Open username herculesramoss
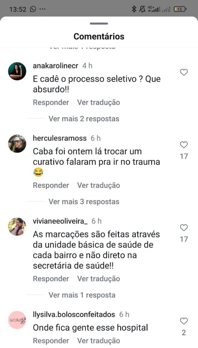198x348 pixels. (x=60, y=138)
